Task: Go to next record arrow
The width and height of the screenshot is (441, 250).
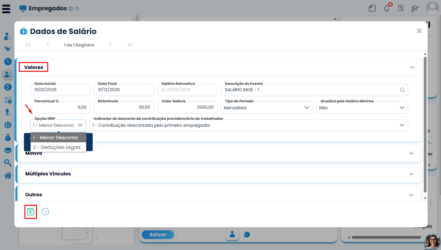Action: (x=110, y=45)
